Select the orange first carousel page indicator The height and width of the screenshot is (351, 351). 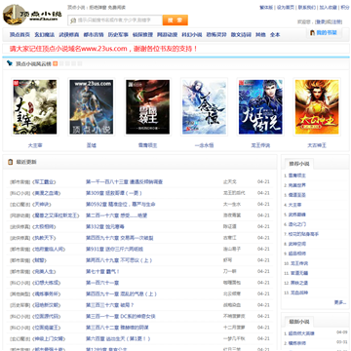56,63
